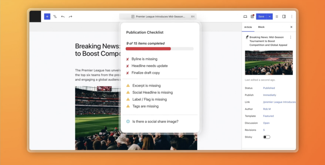The image size is (325, 165).
Task: Undo the last change
Action: point(63,16)
